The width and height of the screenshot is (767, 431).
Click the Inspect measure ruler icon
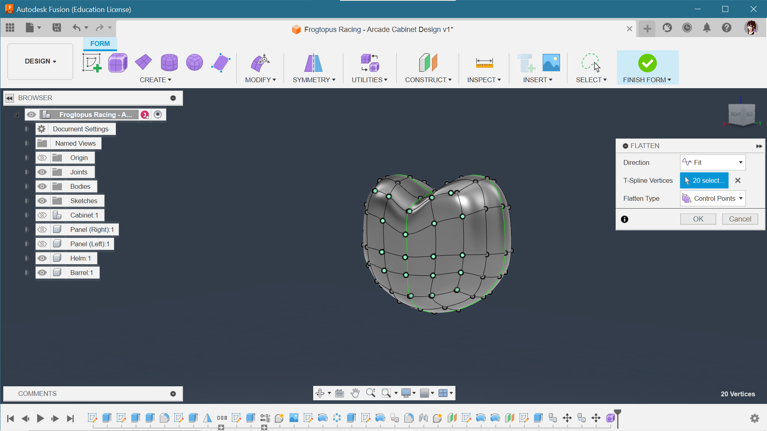(484, 63)
